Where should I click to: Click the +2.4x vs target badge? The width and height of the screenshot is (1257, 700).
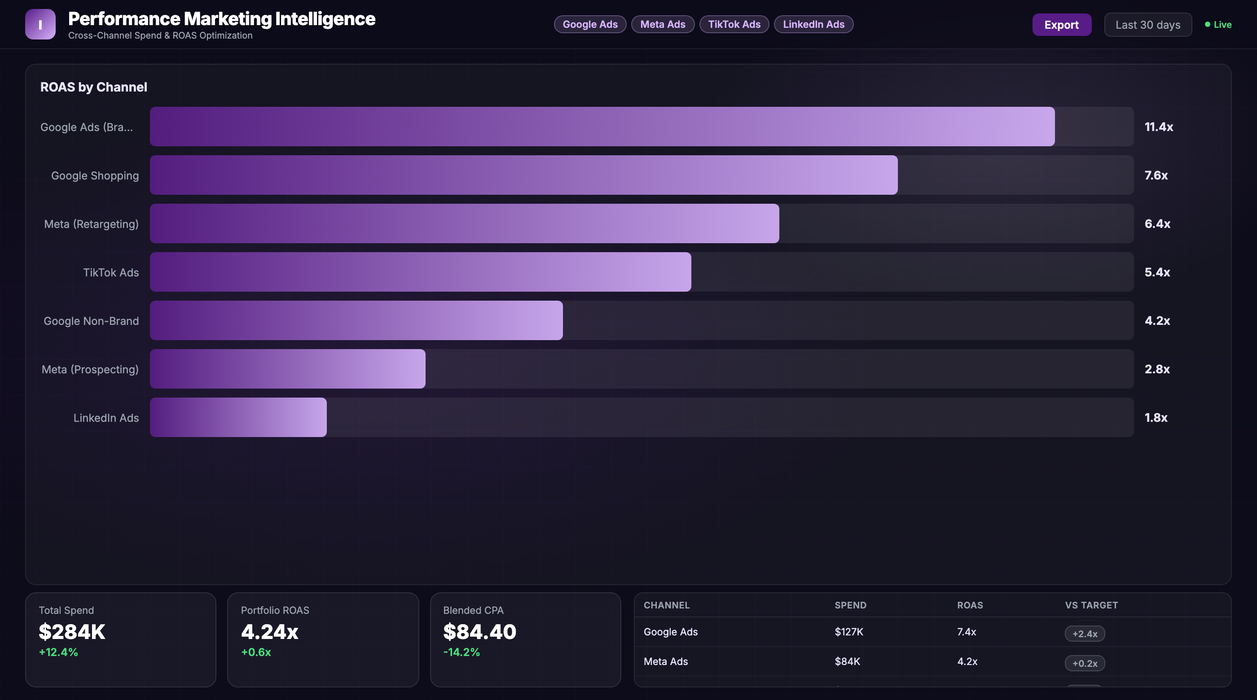pos(1085,634)
